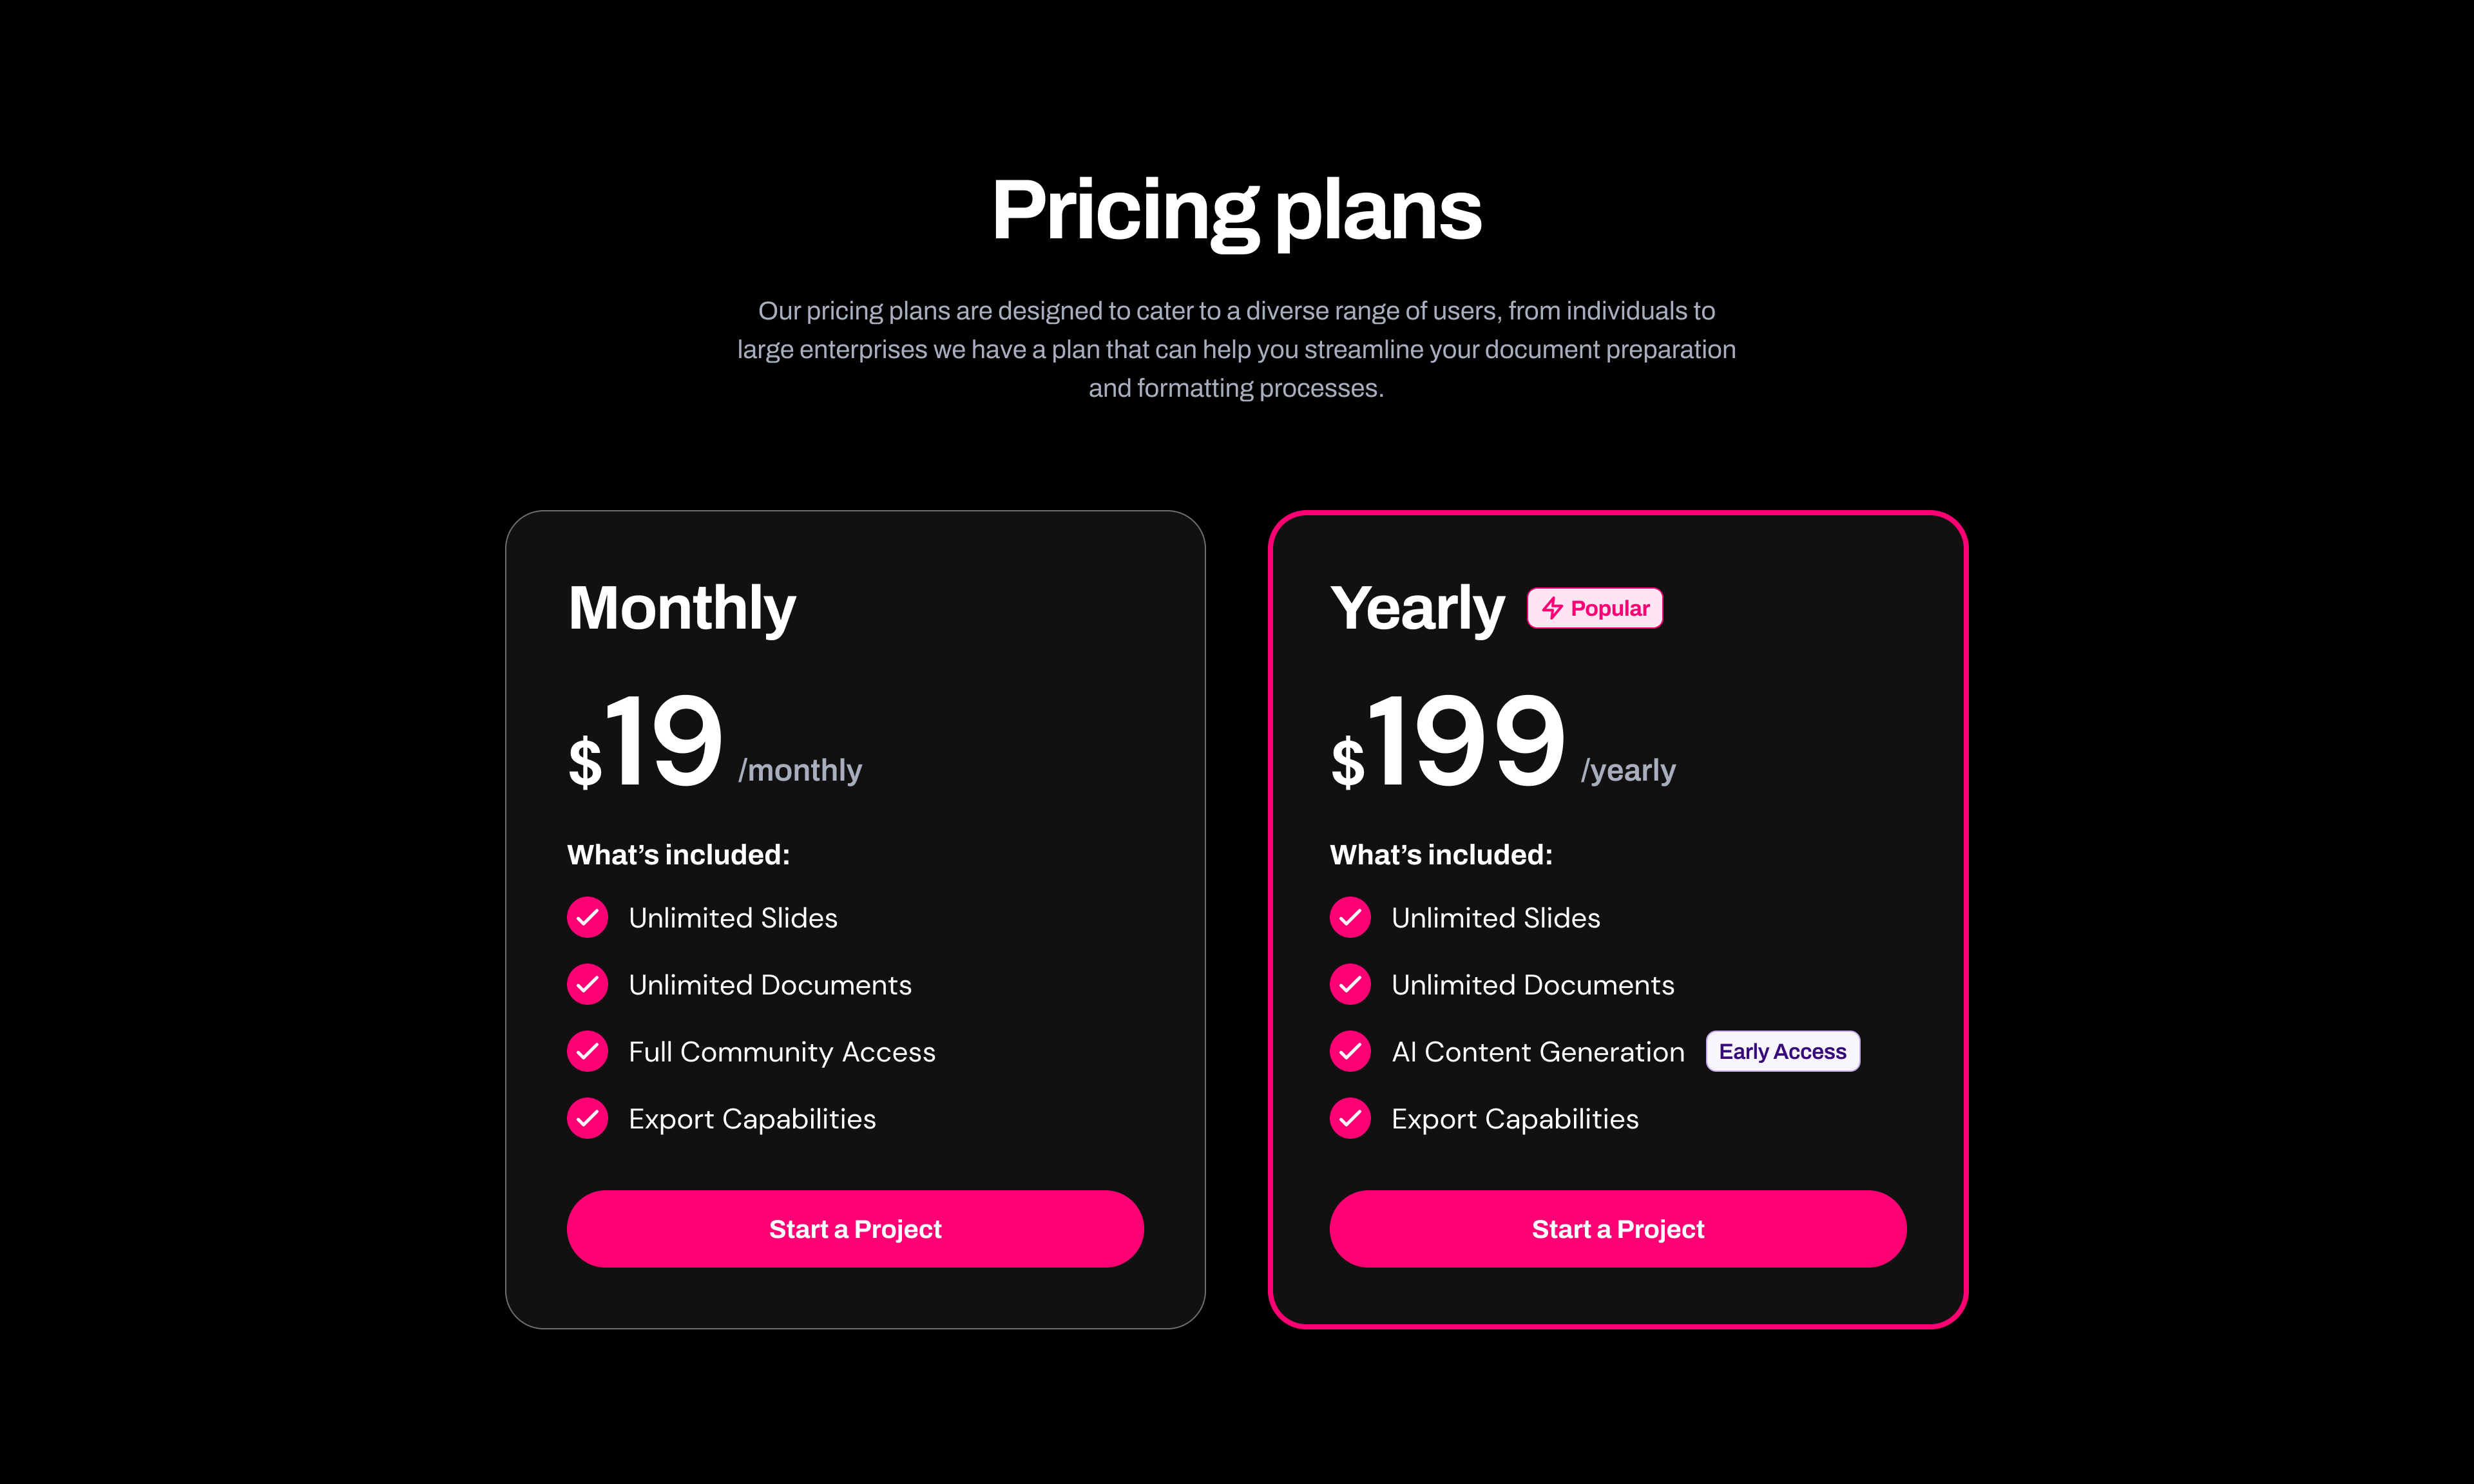Click checkmark icon beside Yearly Unlimited Slides
Viewport: 2474px width, 1484px height.
[1351, 917]
